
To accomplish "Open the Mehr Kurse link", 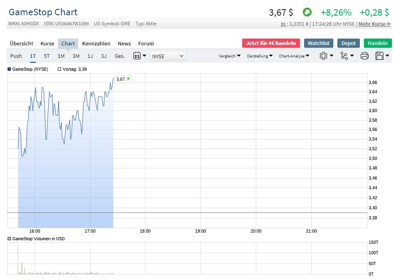I will (374, 24).
